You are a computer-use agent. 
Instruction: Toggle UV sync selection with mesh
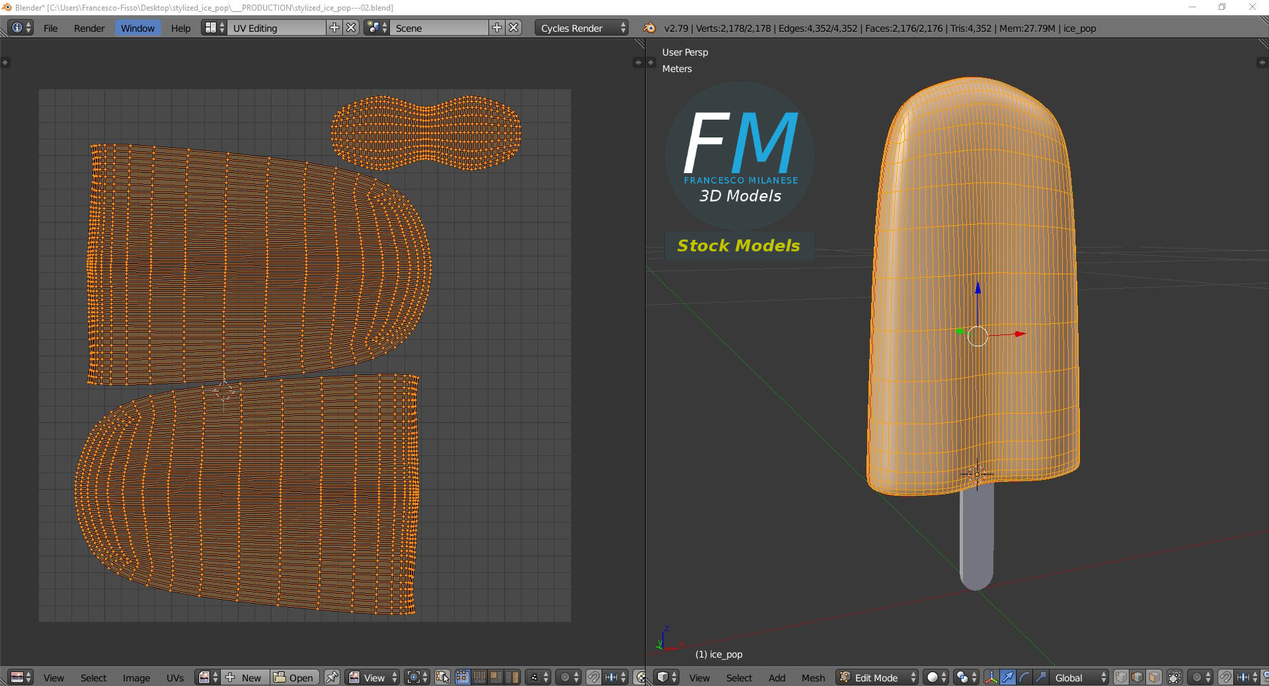coord(442,677)
